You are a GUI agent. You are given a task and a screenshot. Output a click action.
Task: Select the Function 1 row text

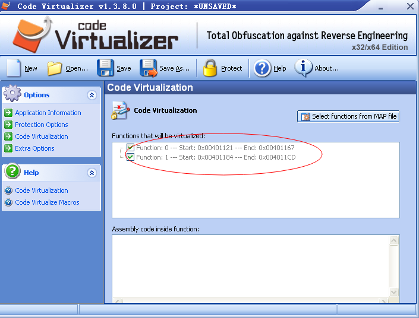coord(216,157)
